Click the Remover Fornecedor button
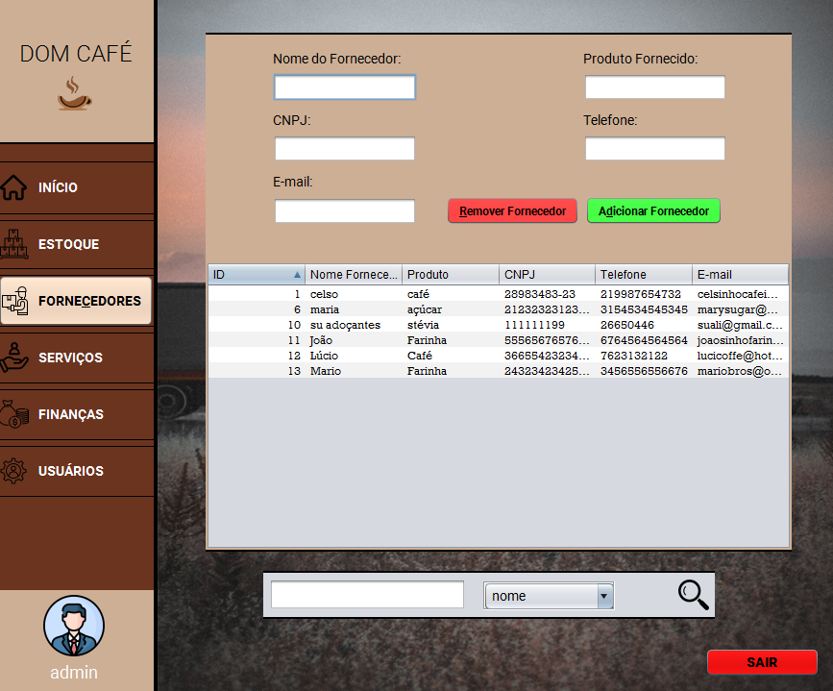The width and height of the screenshot is (833, 691). [x=512, y=210]
